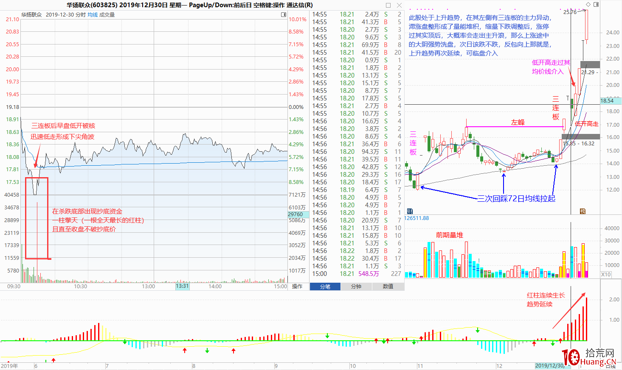The width and height of the screenshot is (622, 370).
Task: Toggle the panel icon at top-right of daily chart
Action: pos(596,5)
